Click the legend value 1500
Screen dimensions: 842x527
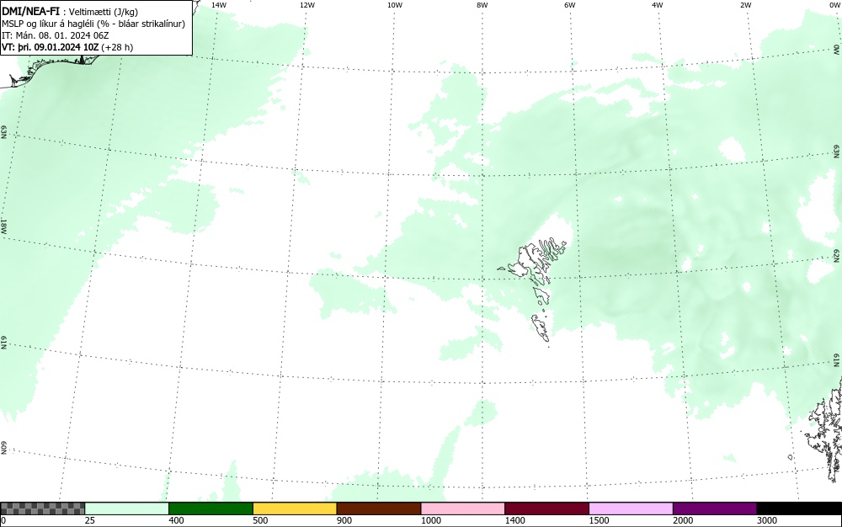point(599,520)
